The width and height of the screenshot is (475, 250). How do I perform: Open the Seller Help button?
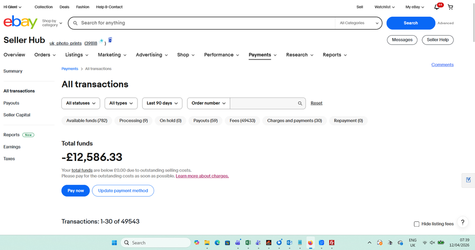click(438, 40)
